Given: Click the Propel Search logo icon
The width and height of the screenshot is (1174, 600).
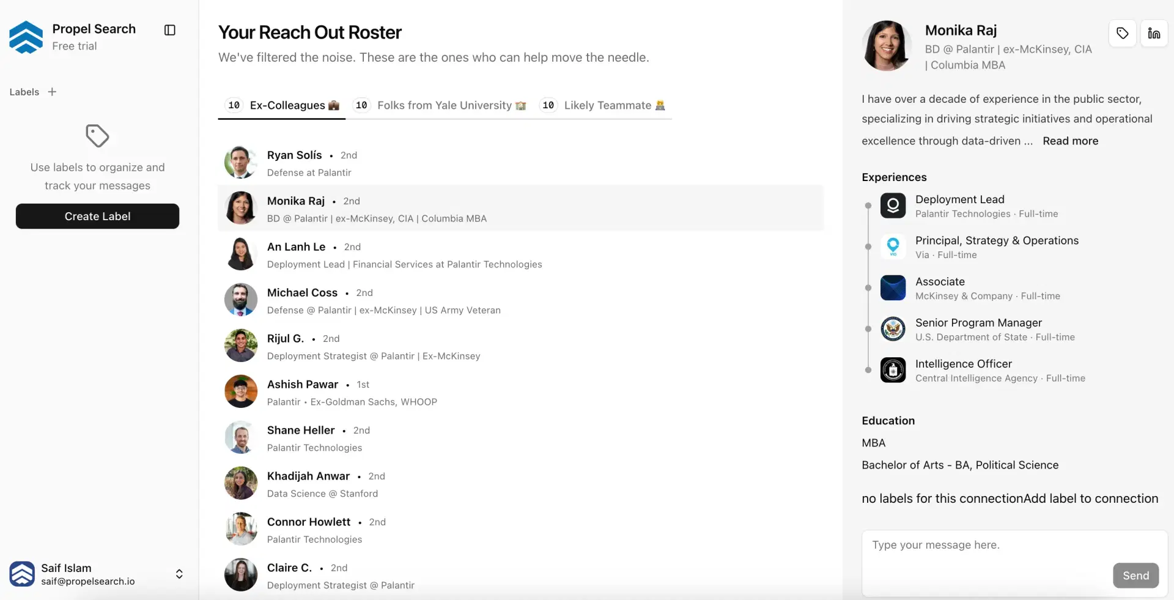Looking at the screenshot, I should (x=26, y=37).
